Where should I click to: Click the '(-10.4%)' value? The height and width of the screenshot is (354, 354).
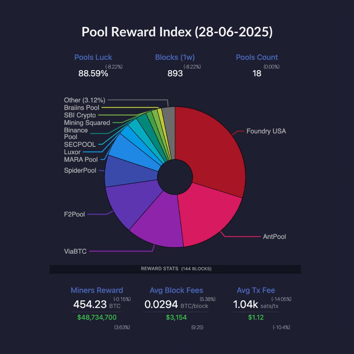click(x=281, y=327)
